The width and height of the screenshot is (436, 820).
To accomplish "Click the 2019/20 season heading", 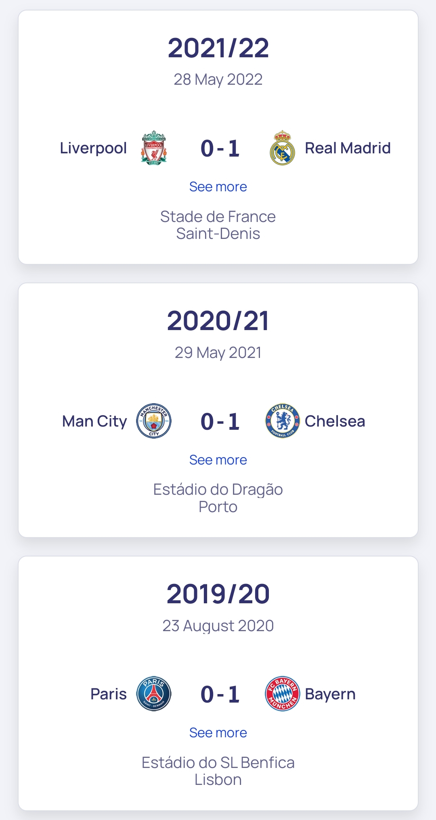I will coord(218,594).
